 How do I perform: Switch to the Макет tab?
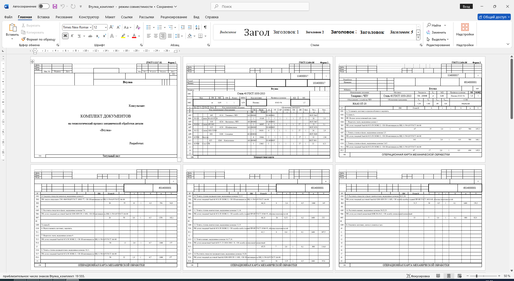pos(110,17)
